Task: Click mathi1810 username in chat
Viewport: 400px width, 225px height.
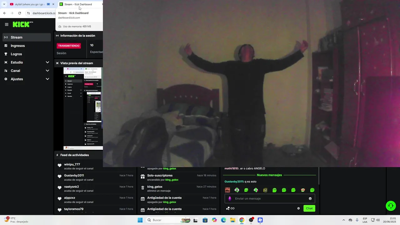Action: [x=231, y=168]
